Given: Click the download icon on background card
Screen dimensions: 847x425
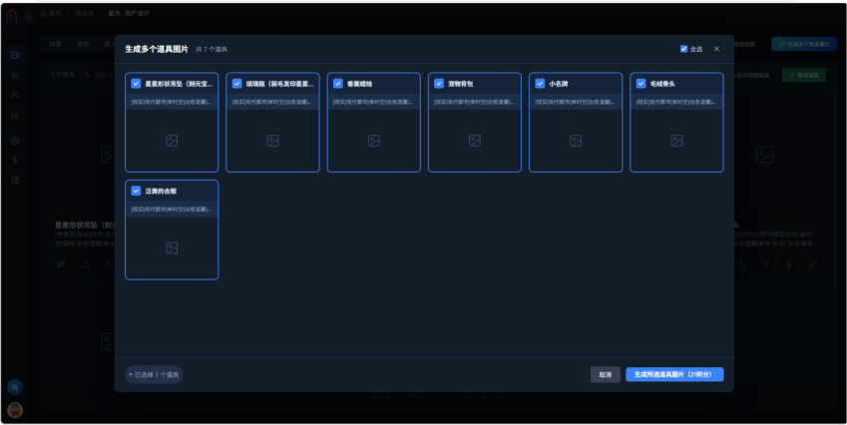Looking at the screenshot, I should [789, 264].
